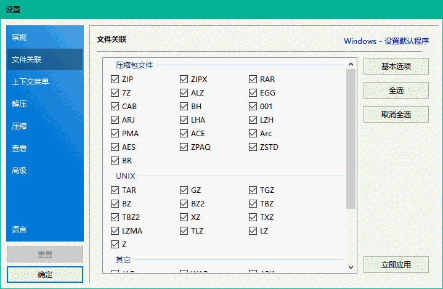443x289 pixels.
Task: Uncheck the ZIP file association checkbox
Action: tap(115, 79)
